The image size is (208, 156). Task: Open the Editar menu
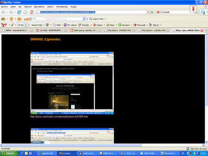[13, 6]
